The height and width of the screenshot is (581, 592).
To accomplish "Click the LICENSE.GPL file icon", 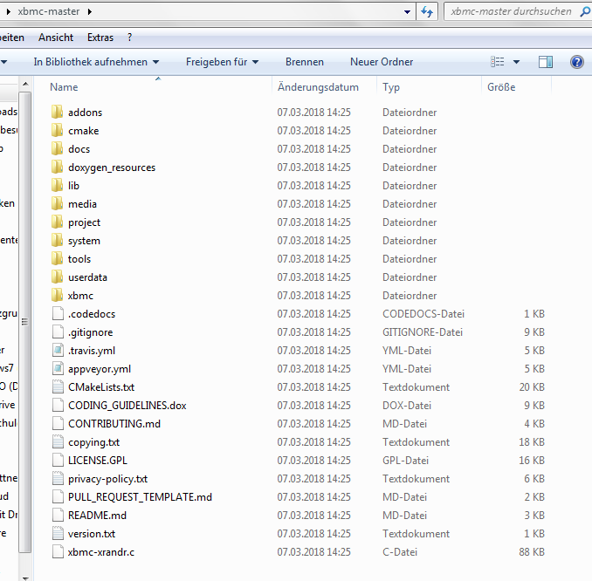I will (58, 461).
